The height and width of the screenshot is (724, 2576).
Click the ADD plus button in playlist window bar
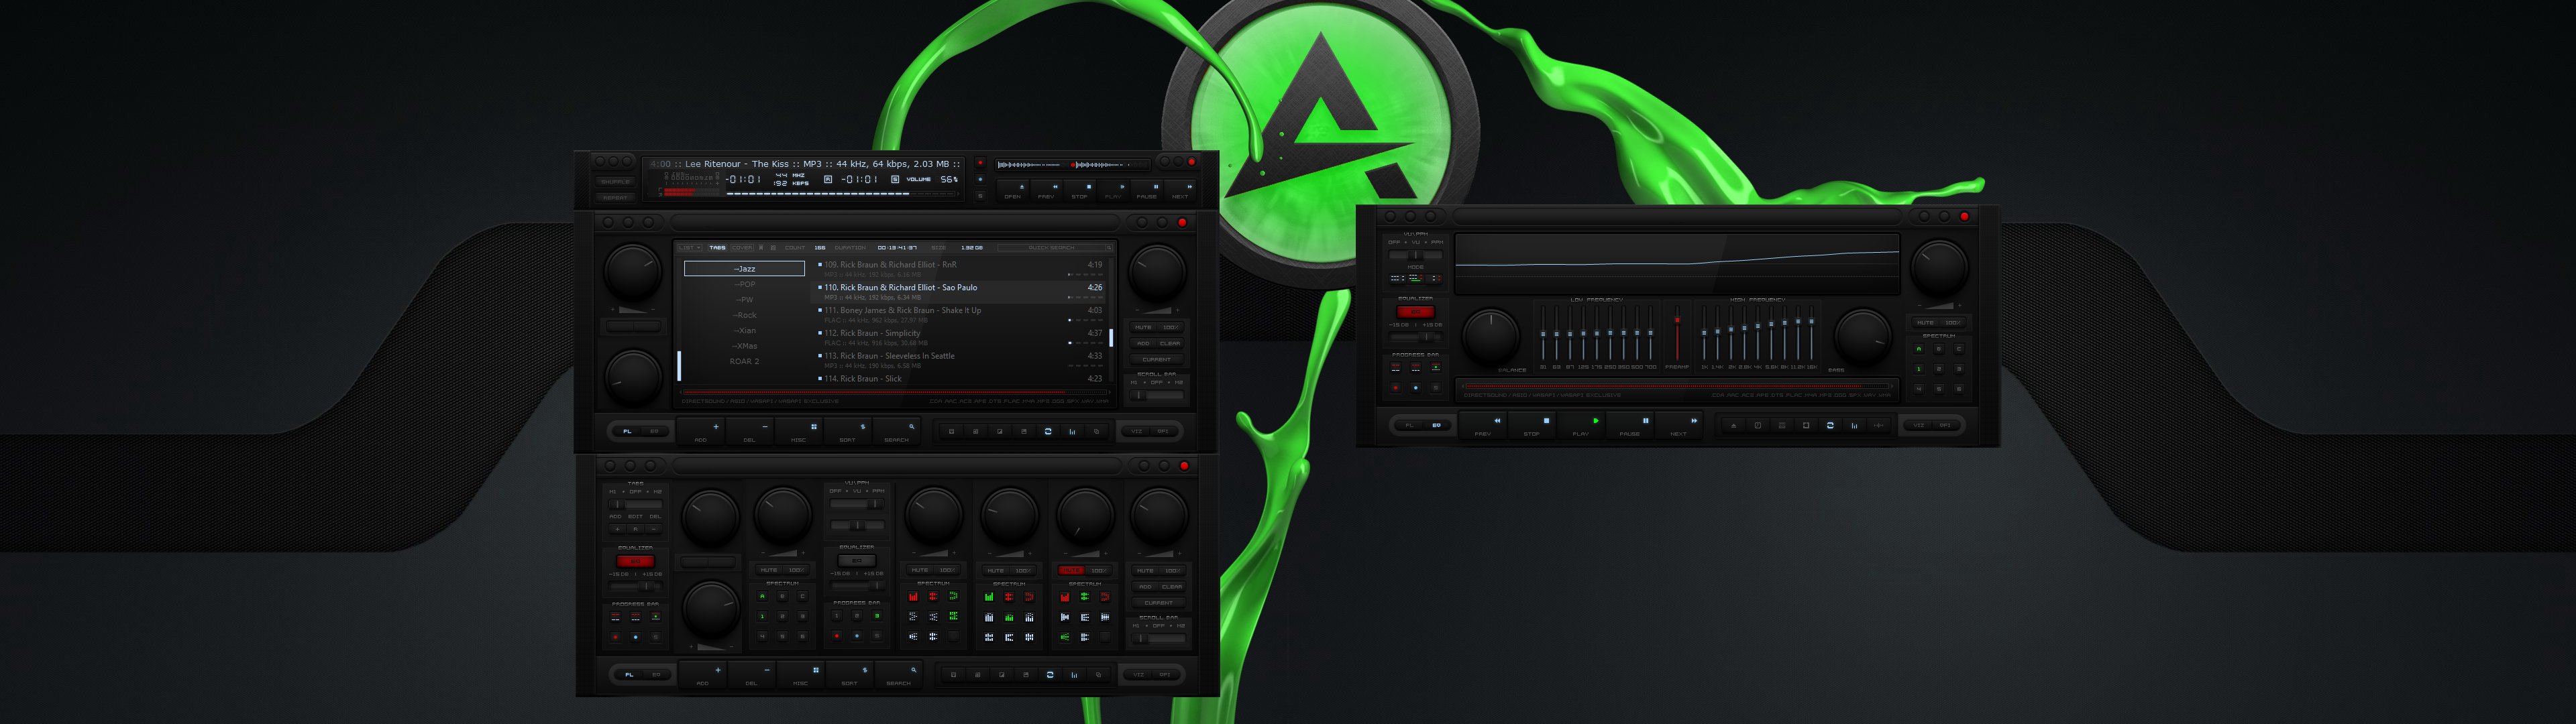[702, 431]
